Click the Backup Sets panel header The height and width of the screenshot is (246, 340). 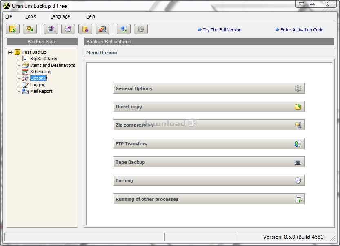(42, 42)
